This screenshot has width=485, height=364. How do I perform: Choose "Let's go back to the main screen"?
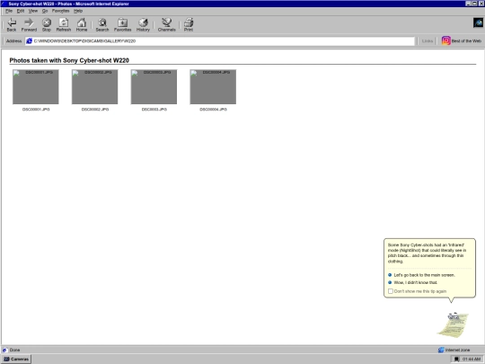tap(424, 275)
